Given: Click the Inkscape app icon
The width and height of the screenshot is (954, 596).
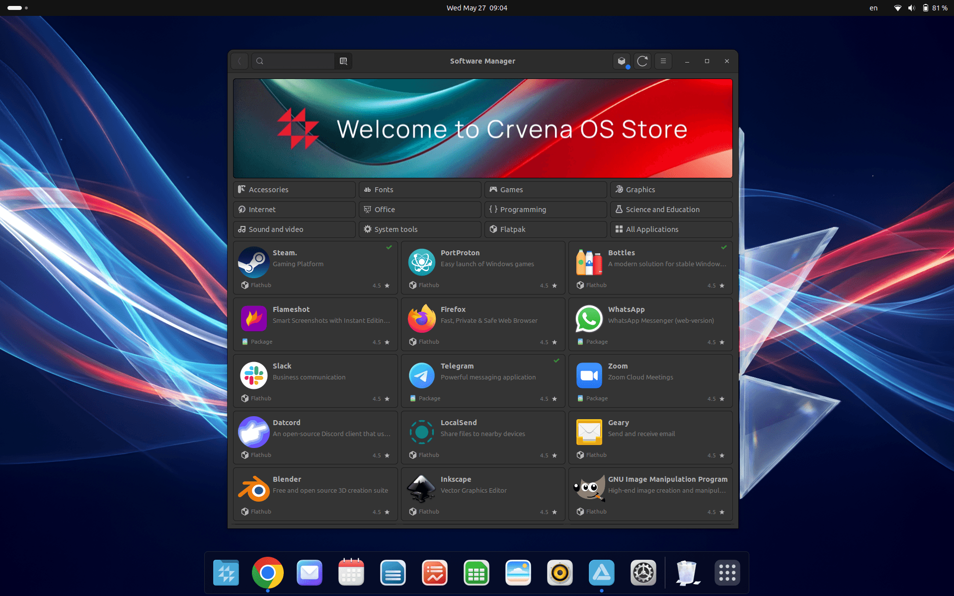Looking at the screenshot, I should (x=422, y=489).
